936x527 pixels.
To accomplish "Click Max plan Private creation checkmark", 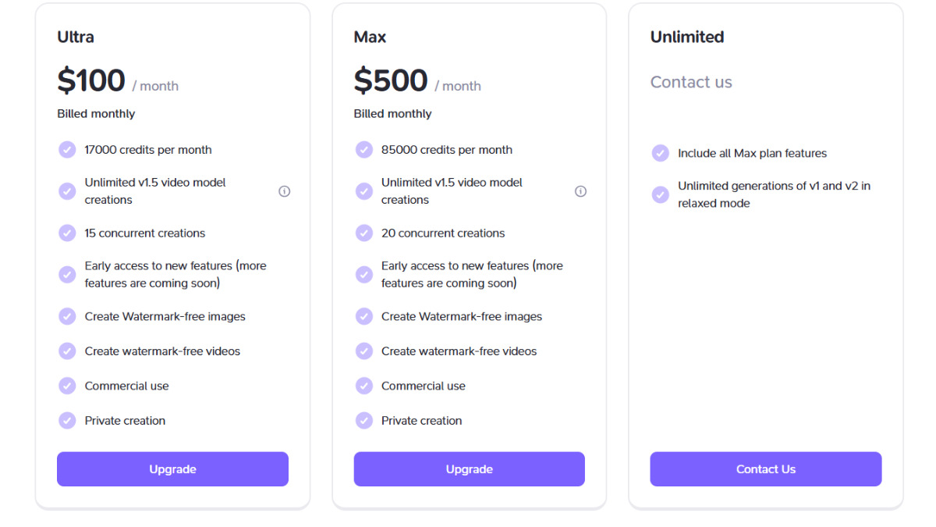I will (x=364, y=421).
